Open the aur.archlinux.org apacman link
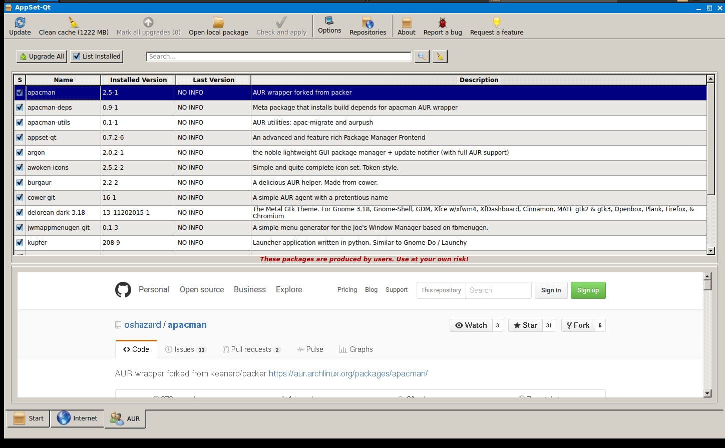725x448 pixels. pos(348,373)
